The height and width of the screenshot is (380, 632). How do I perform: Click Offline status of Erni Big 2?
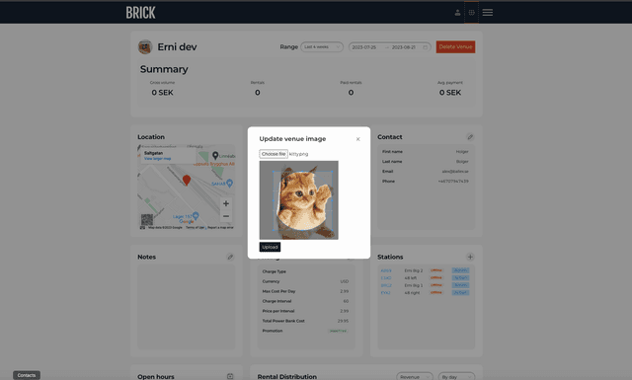click(x=436, y=270)
